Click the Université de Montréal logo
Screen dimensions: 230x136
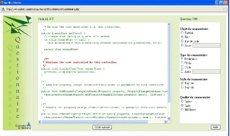click(23, 126)
